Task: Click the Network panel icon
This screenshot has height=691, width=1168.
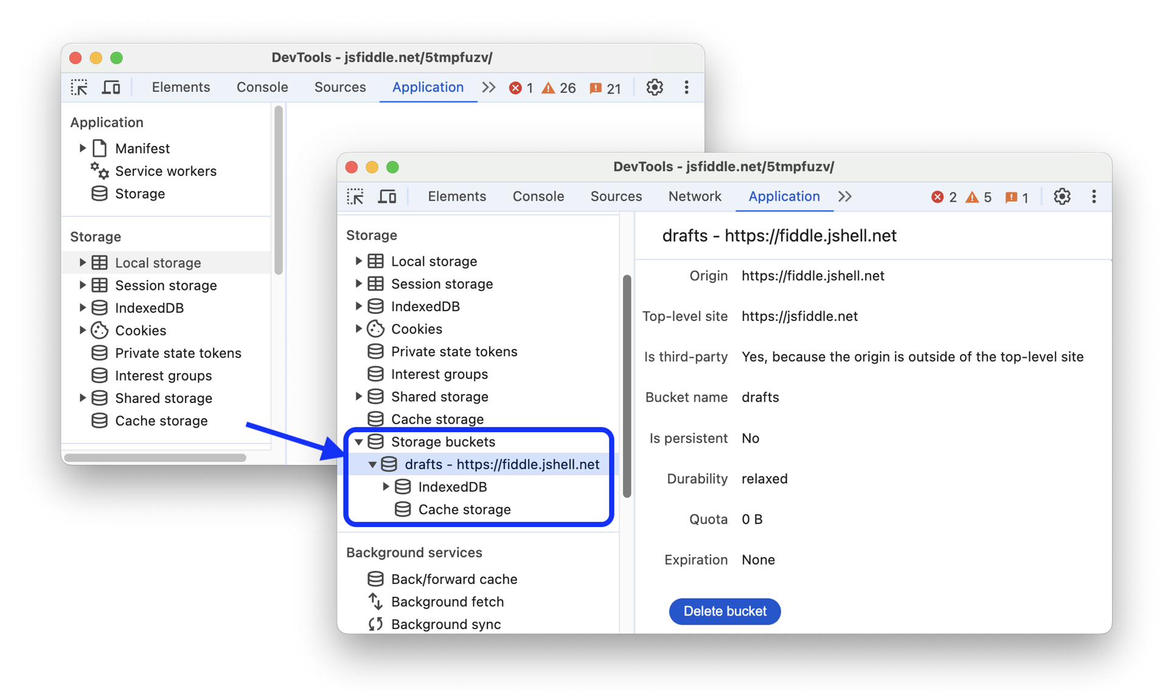Action: pos(695,196)
